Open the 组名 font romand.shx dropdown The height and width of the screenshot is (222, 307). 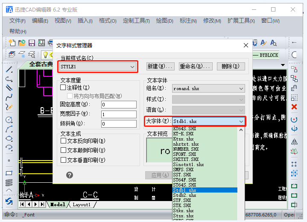pyautogui.click(x=208, y=88)
